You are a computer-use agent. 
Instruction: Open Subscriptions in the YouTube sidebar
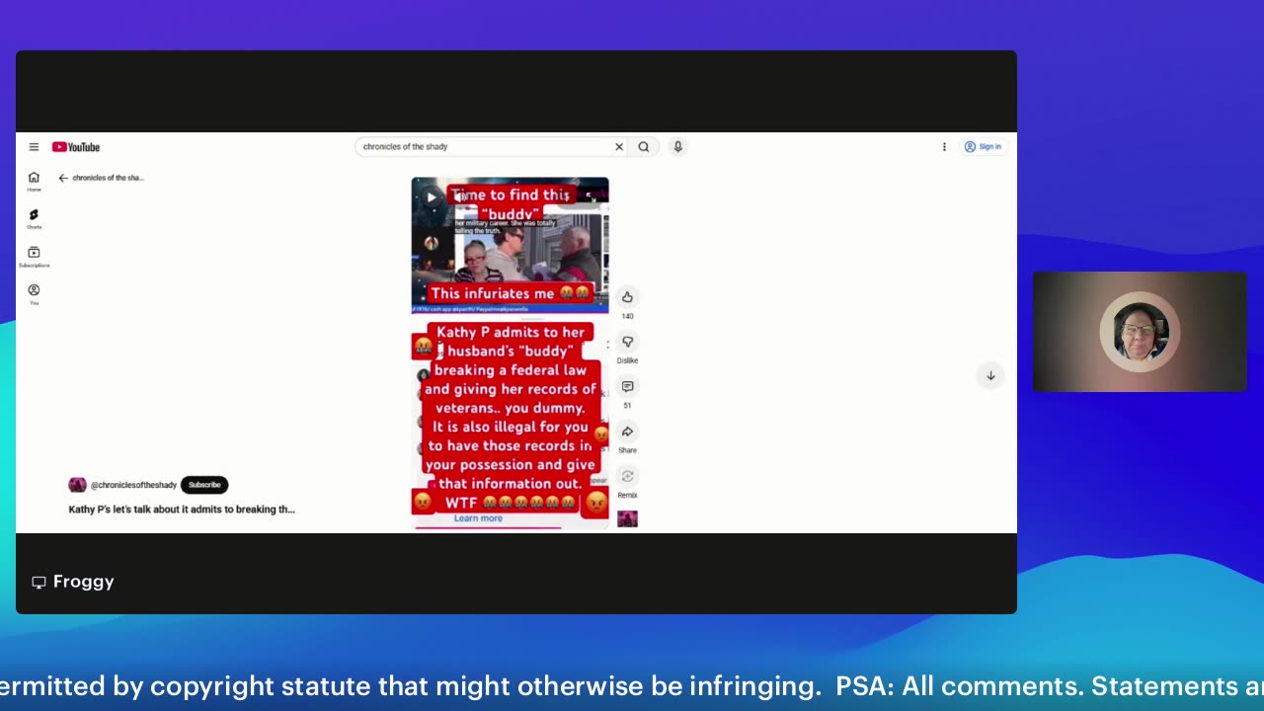(34, 257)
